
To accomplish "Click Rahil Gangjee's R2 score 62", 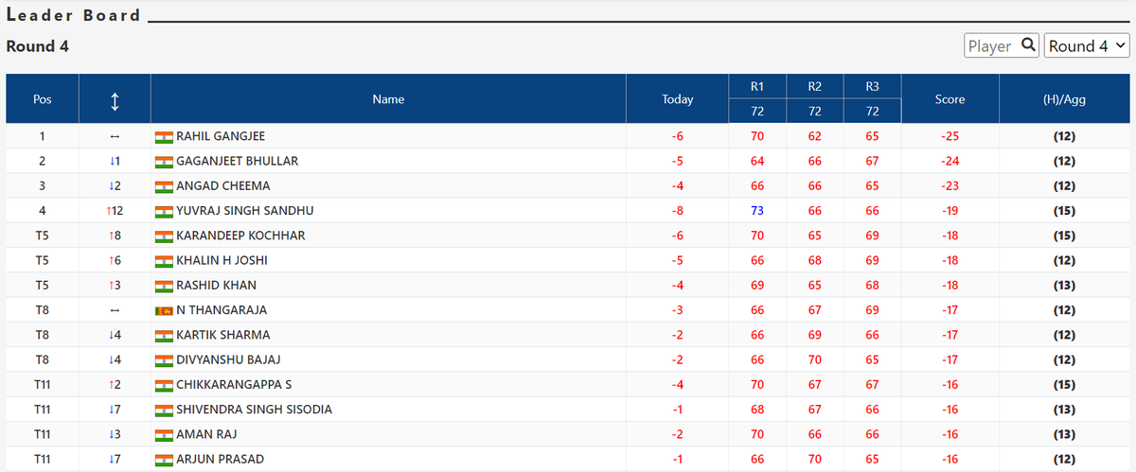I will pyautogui.click(x=815, y=136).
